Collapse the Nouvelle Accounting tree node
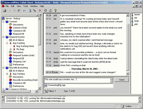 click(3, 68)
